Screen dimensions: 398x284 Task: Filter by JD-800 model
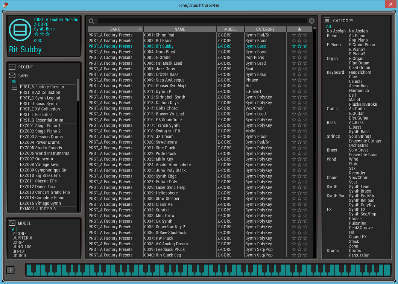point(19,255)
